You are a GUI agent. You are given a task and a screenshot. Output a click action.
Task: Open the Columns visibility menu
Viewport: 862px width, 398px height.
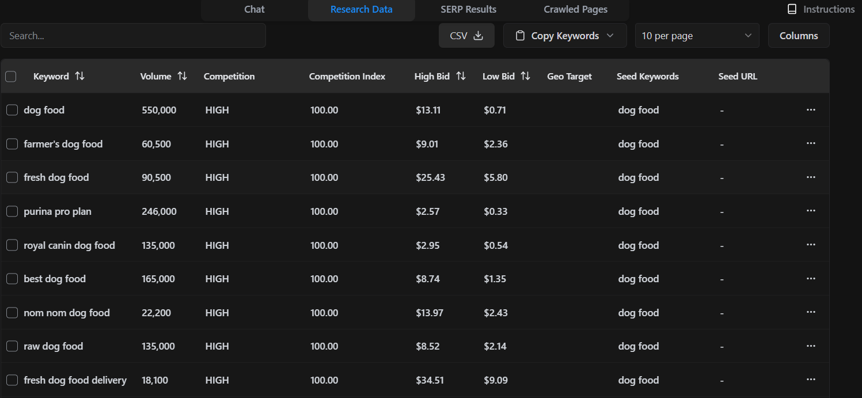(798, 36)
